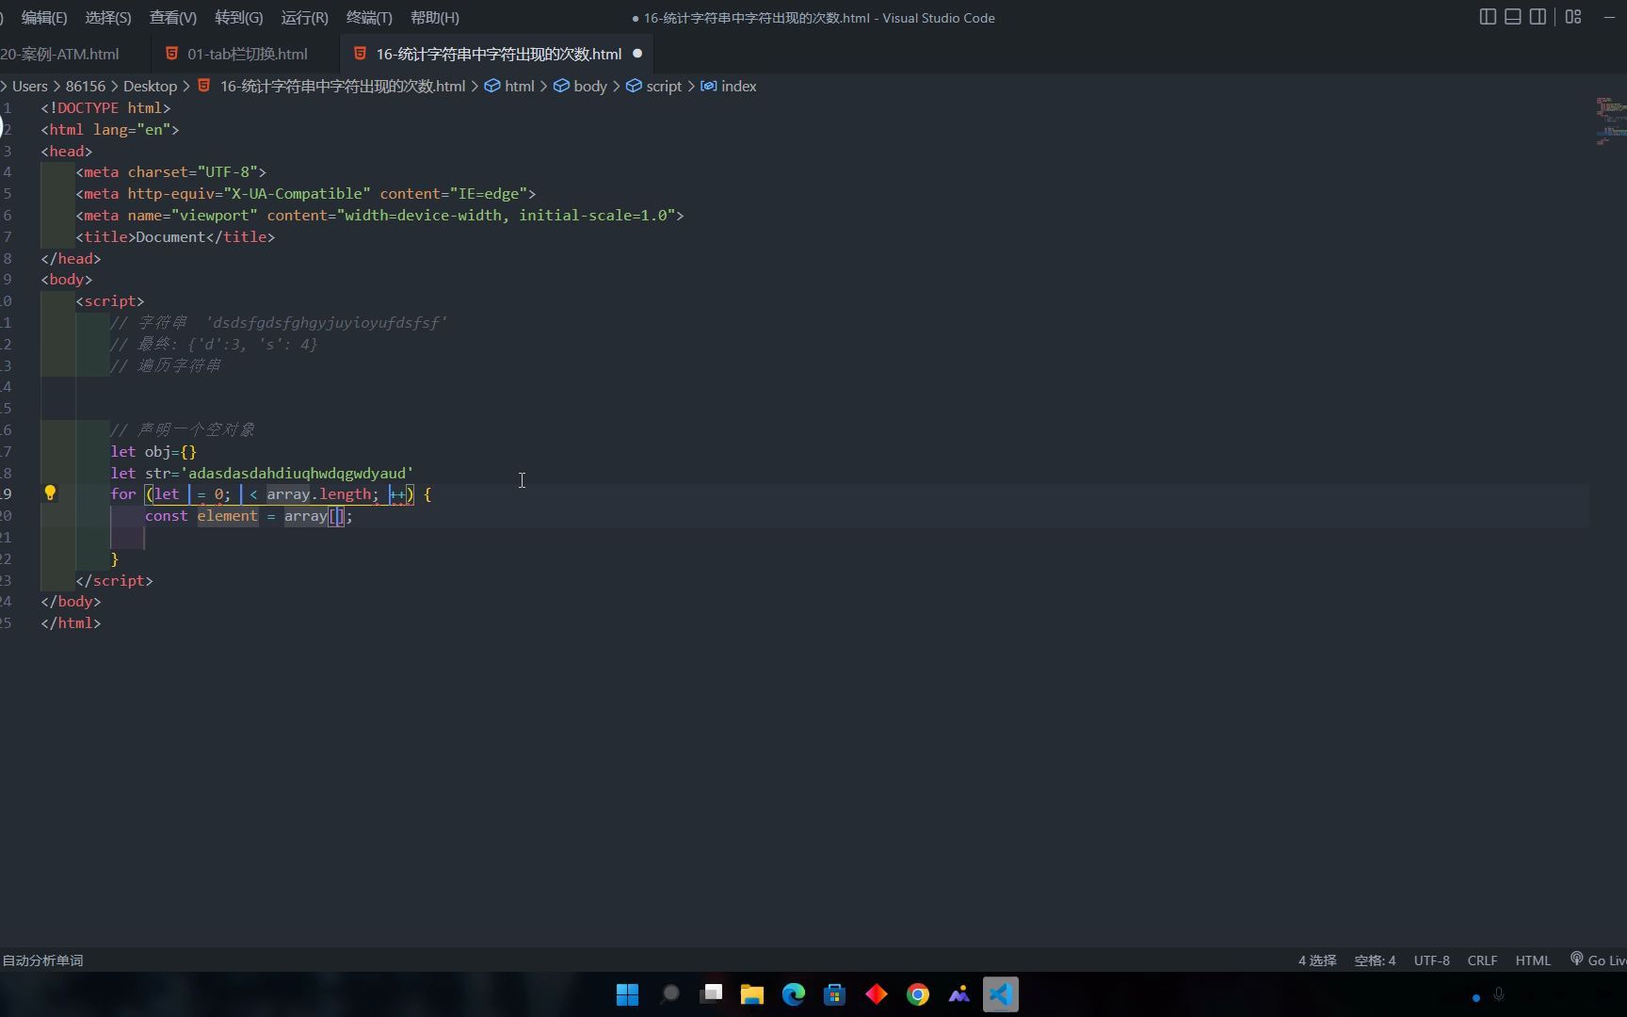
Task: Open the 运行(R) menu
Action: tap(304, 17)
